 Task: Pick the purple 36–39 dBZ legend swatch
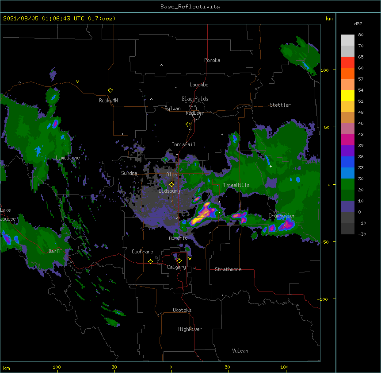click(347, 151)
